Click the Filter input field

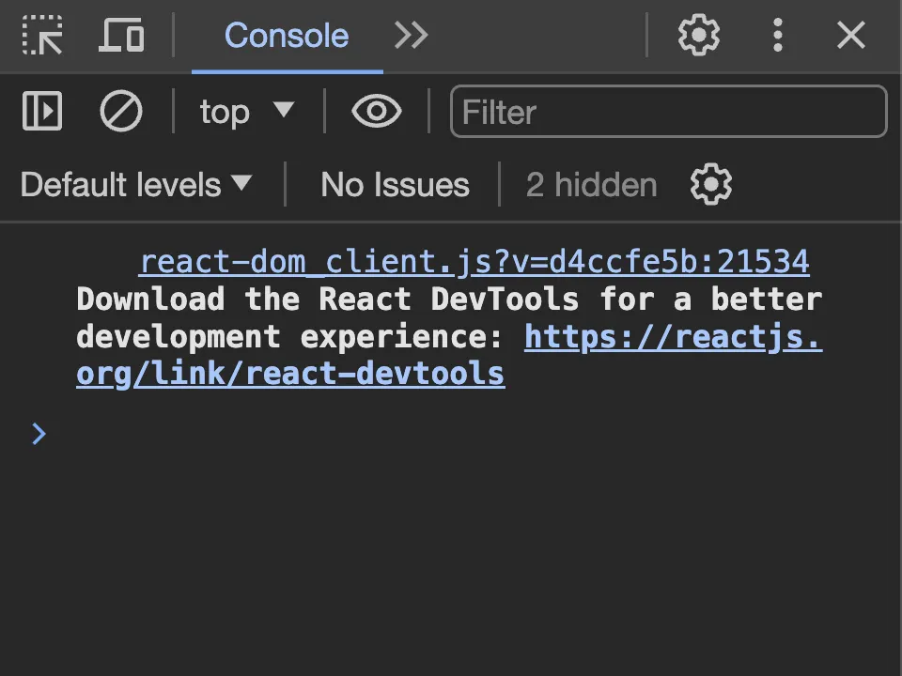click(x=669, y=112)
